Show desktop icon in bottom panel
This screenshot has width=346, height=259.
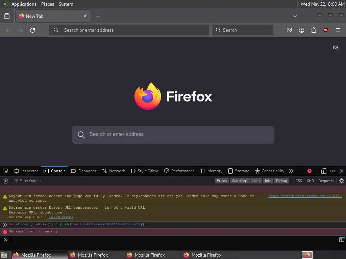(x=4, y=255)
